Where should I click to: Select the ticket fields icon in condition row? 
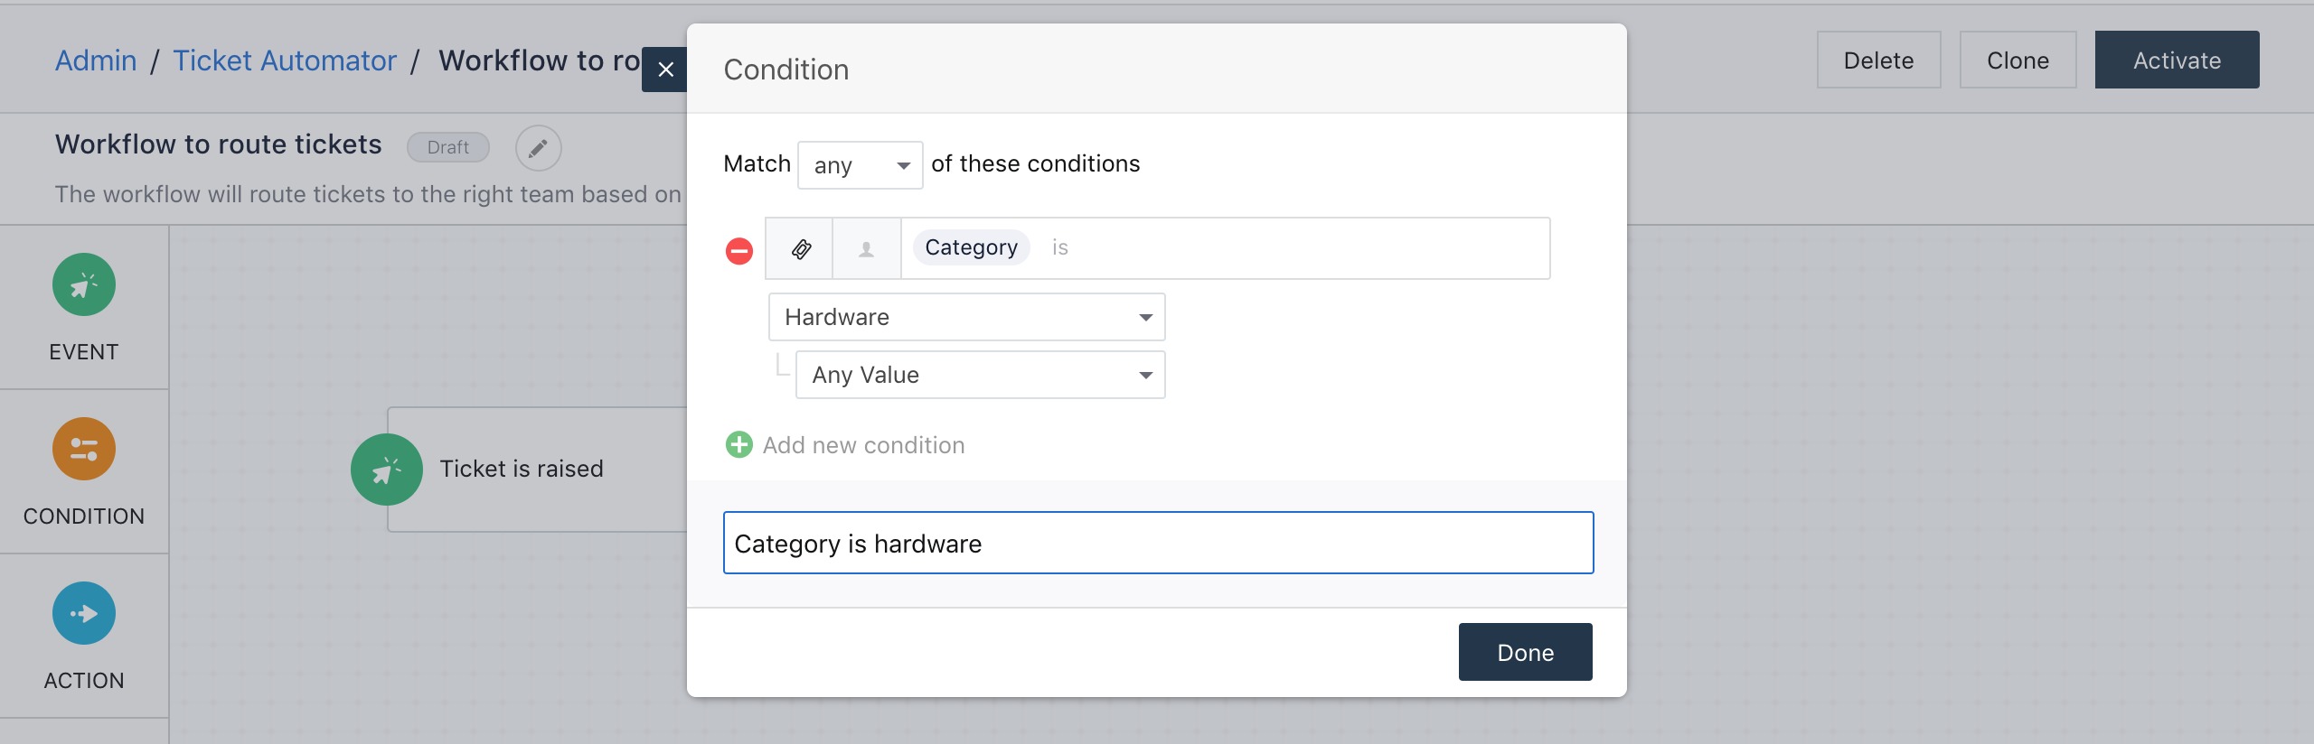[x=800, y=249]
